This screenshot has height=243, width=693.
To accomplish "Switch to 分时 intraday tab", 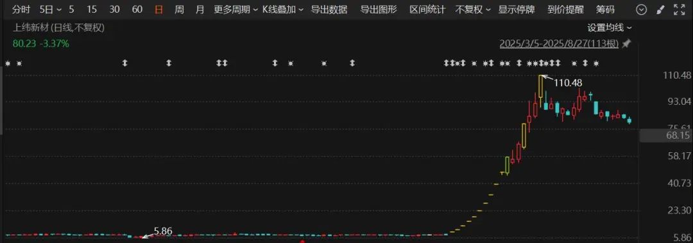I will coord(21,9).
